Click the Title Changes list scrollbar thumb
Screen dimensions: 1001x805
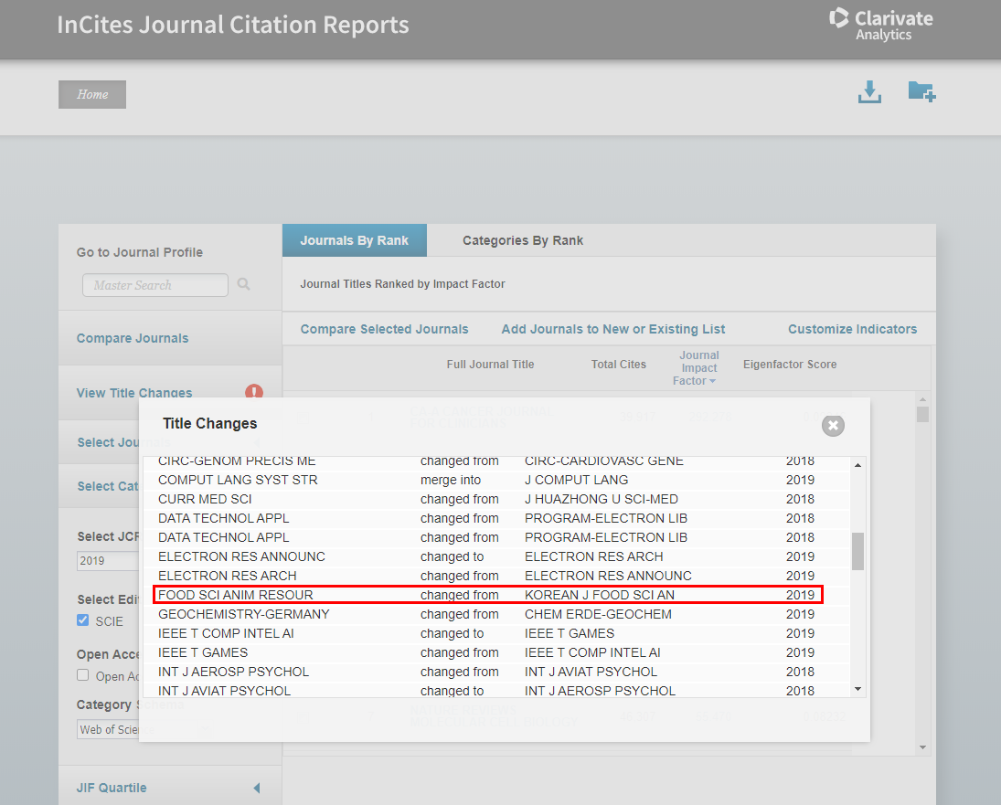858,551
